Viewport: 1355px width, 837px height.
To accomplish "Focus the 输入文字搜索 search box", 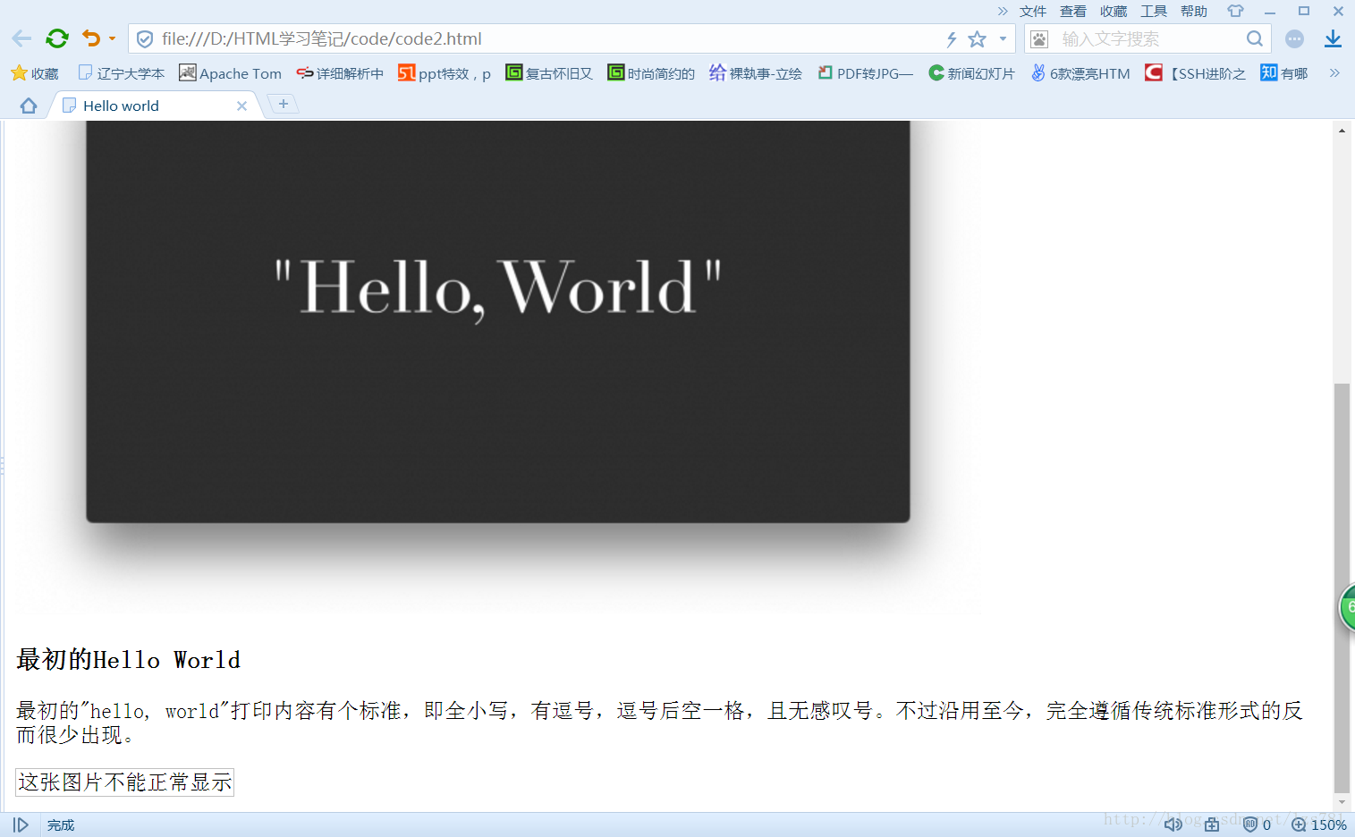I will click(1149, 39).
